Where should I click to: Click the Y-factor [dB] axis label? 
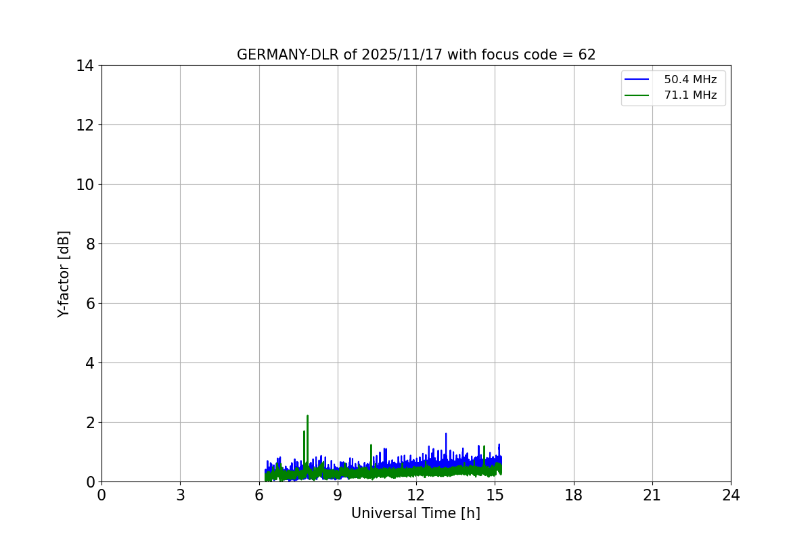click(x=64, y=274)
